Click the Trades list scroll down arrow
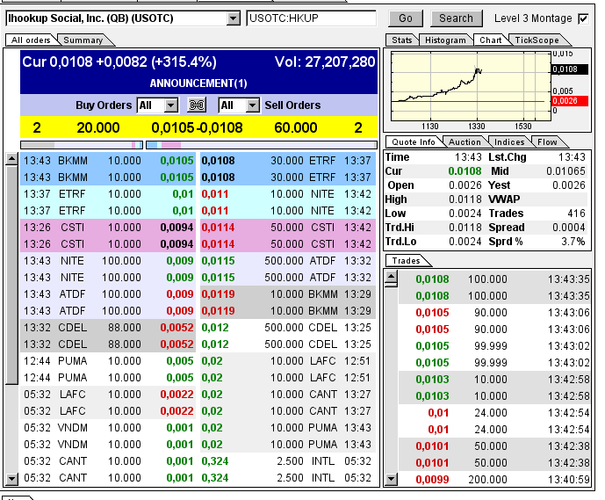The image size is (605, 500). click(392, 479)
